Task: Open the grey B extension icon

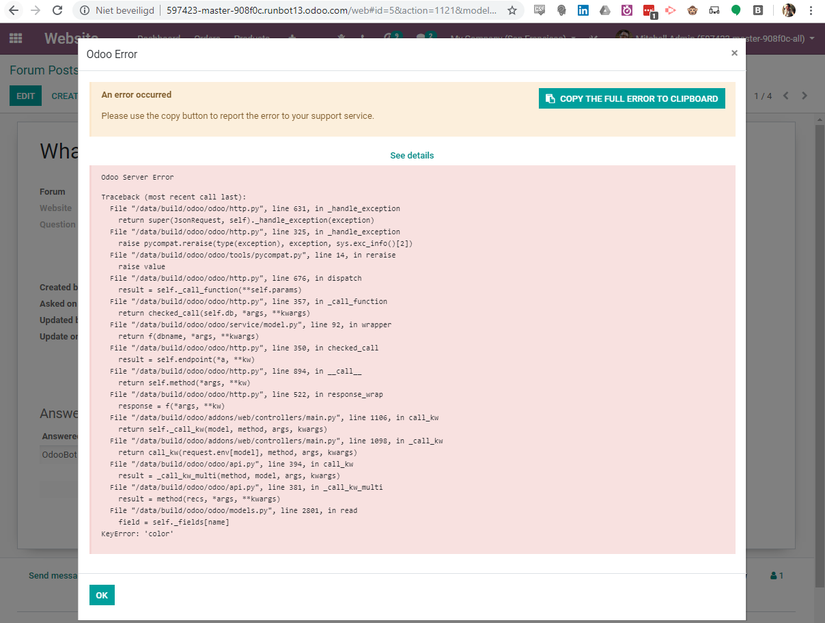Action: 758,10
